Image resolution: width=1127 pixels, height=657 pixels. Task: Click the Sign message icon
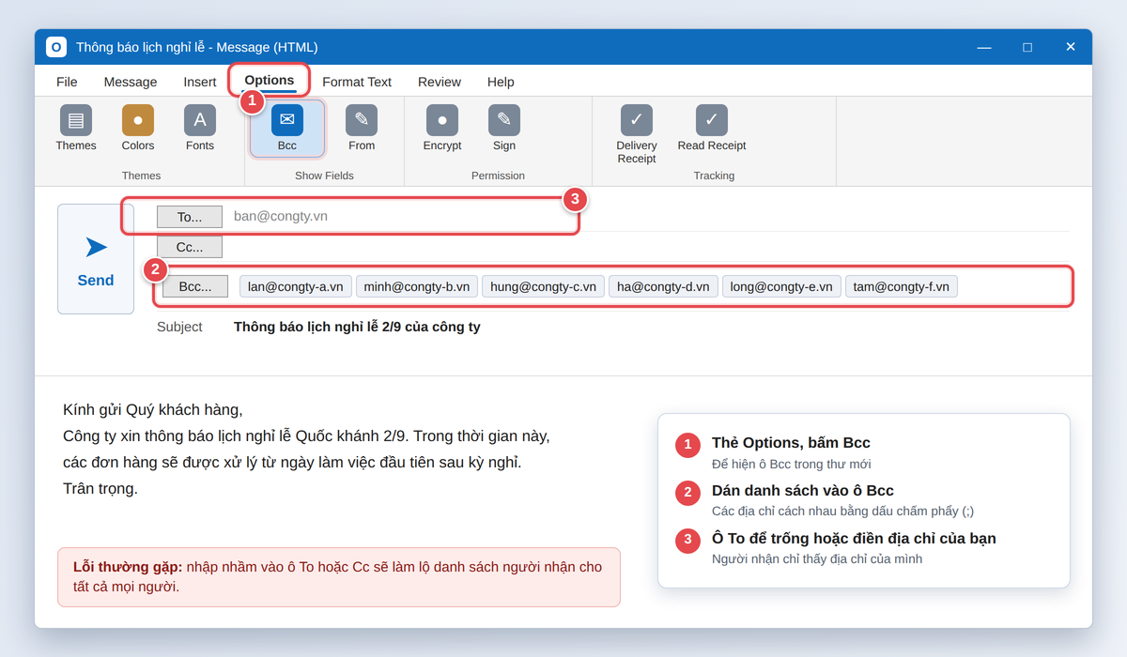(x=504, y=120)
